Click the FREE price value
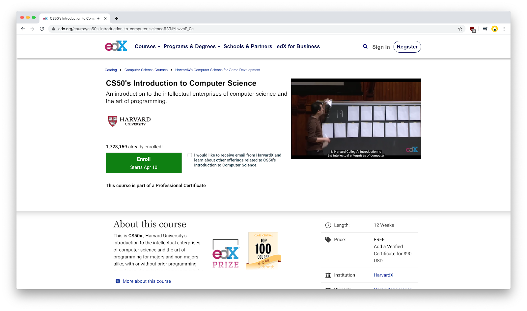 (379, 240)
